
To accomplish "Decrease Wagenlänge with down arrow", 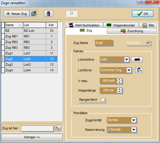I will point(120,92).
